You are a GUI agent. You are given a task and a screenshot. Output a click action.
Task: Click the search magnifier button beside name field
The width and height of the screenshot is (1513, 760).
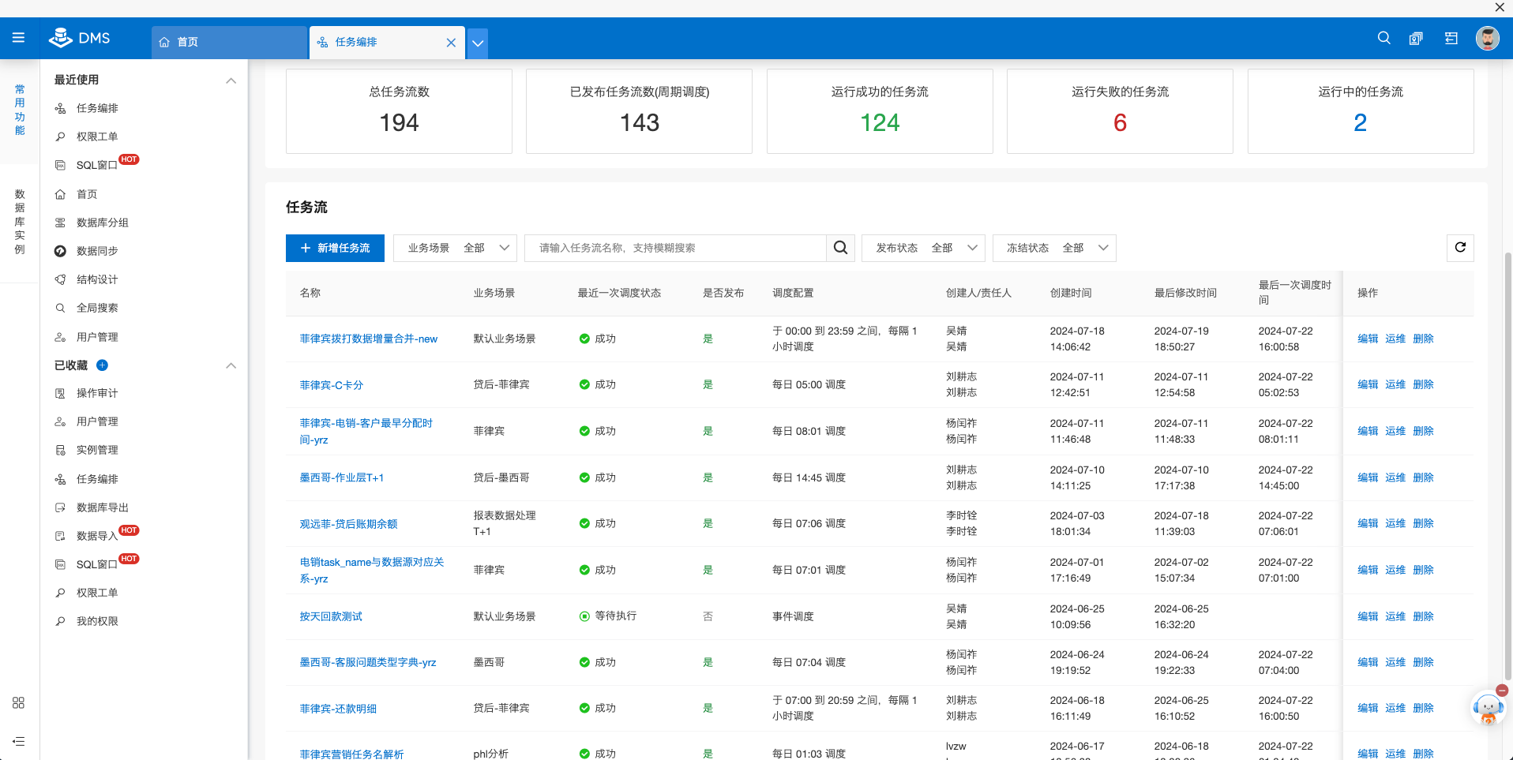tap(841, 248)
